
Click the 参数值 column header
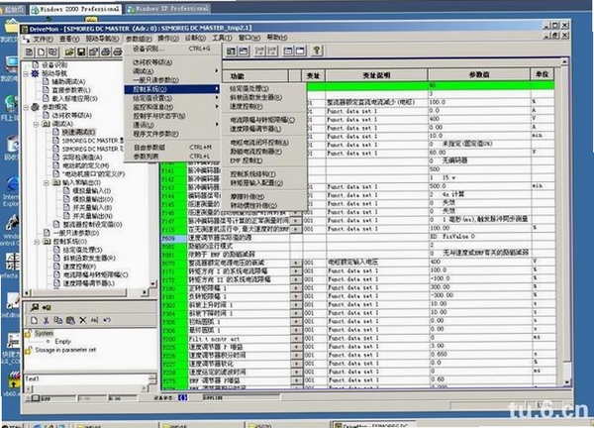point(479,74)
